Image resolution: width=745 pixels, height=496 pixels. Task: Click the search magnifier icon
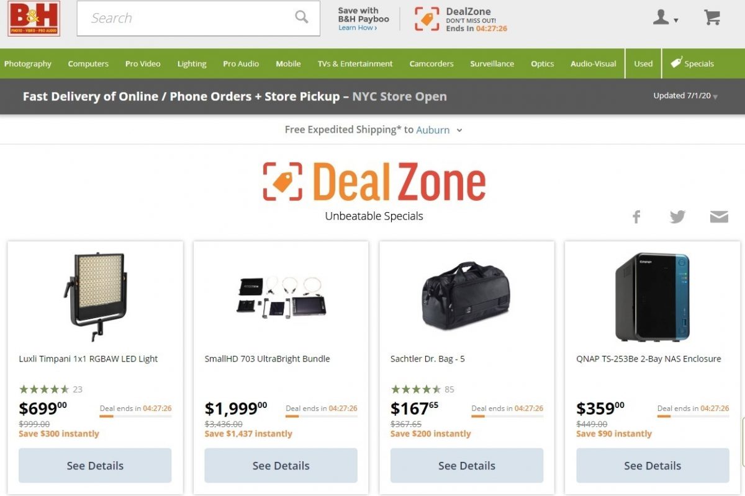[x=301, y=18]
